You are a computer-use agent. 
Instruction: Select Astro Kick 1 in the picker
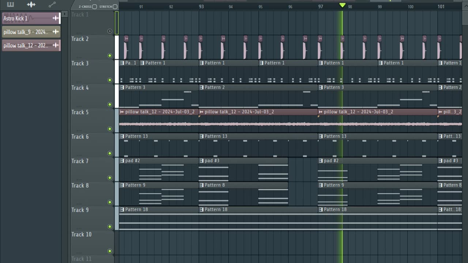tap(31, 18)
